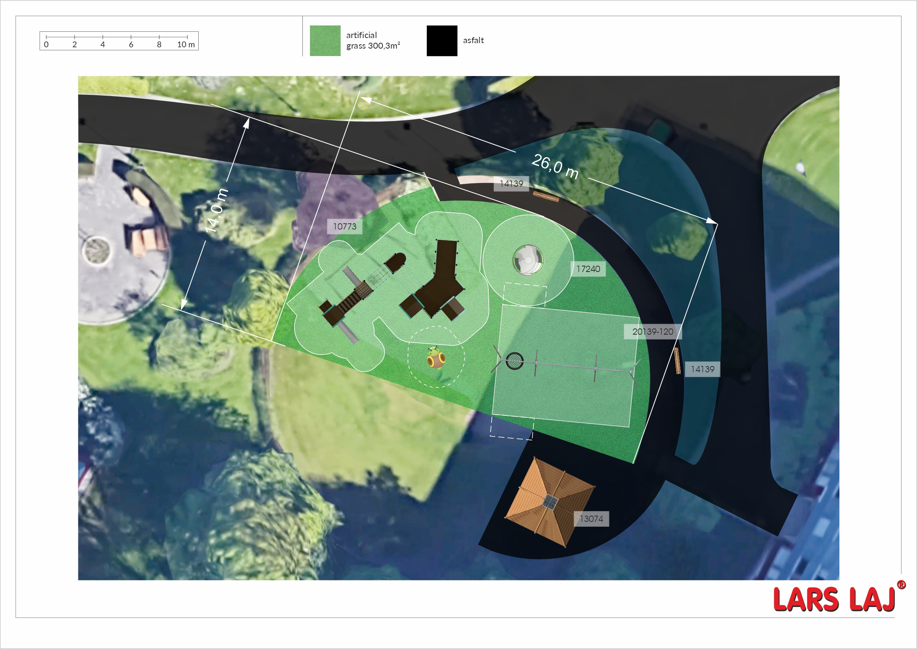Click the 26,0 m dimension text

point(555,166)
